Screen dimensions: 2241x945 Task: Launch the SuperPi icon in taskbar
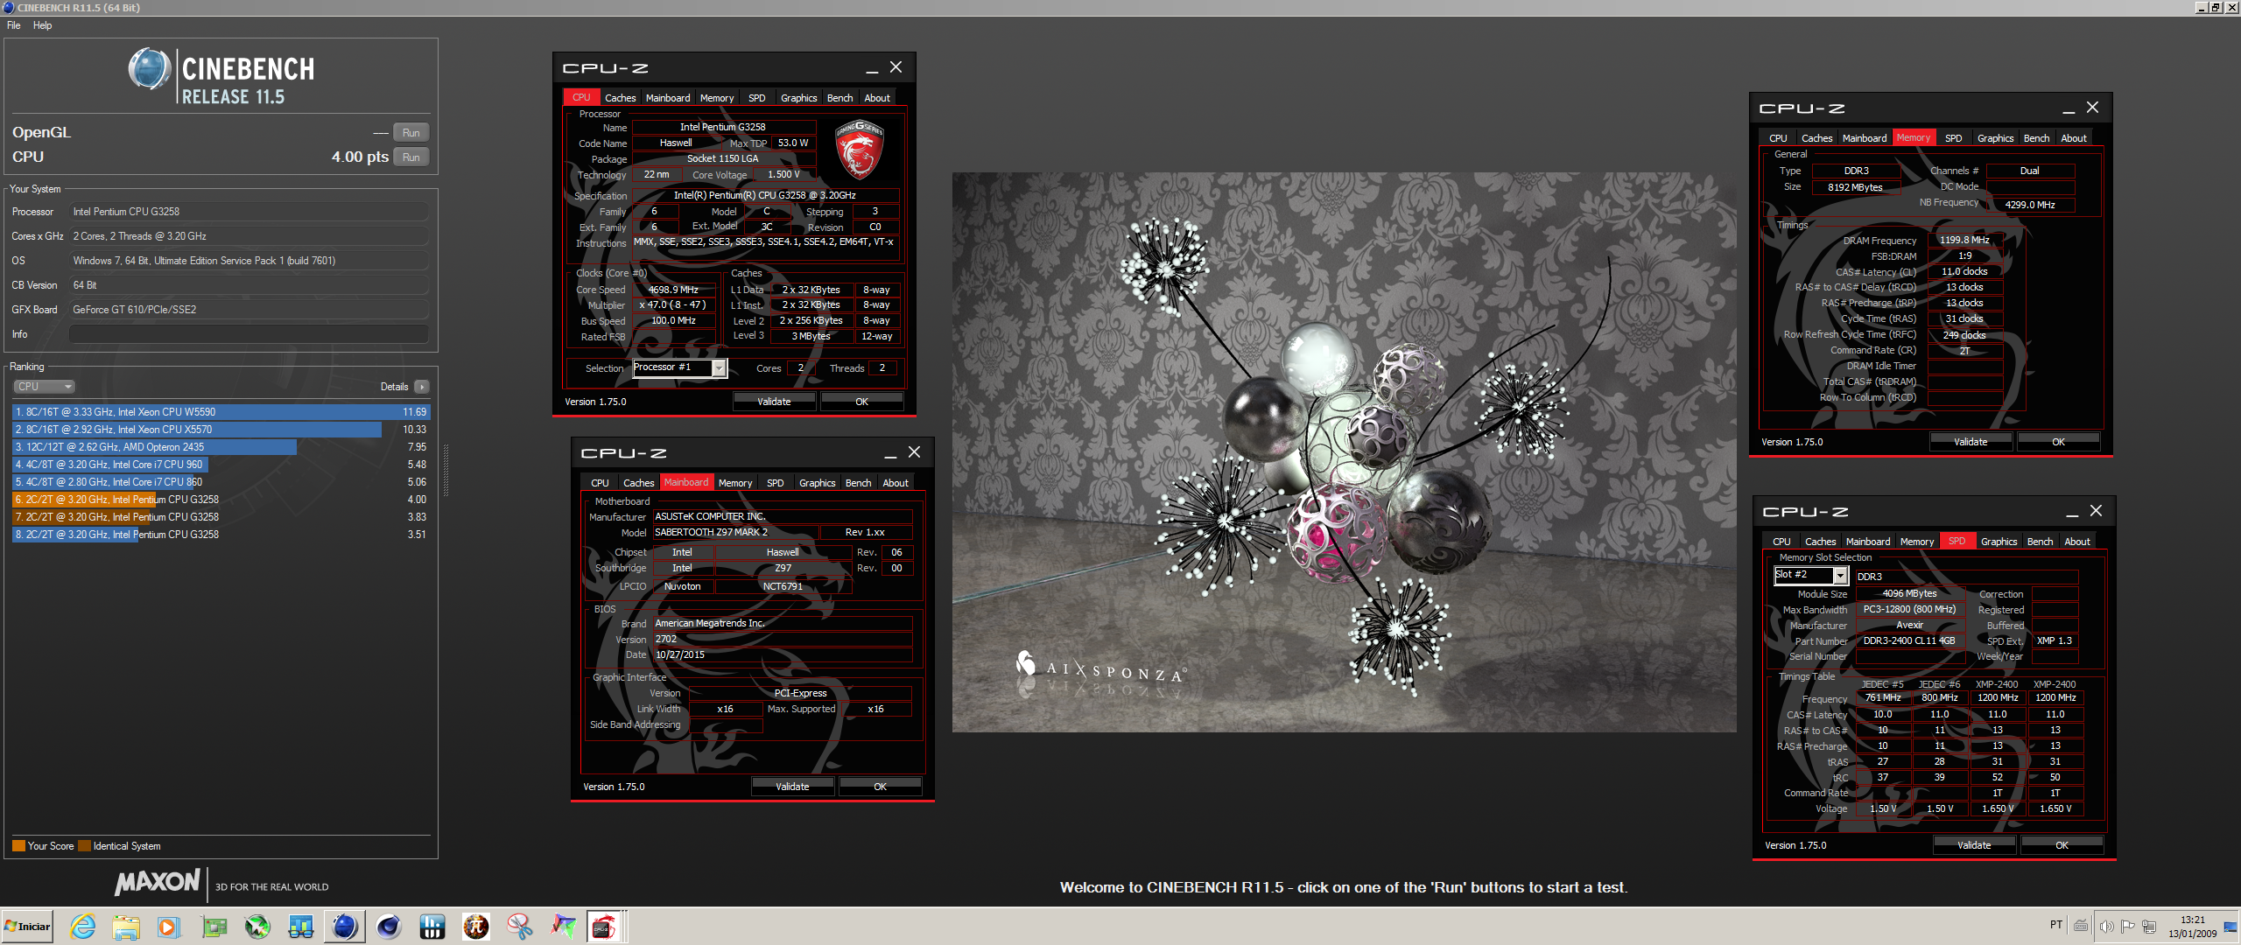click(x=476, y=927)
